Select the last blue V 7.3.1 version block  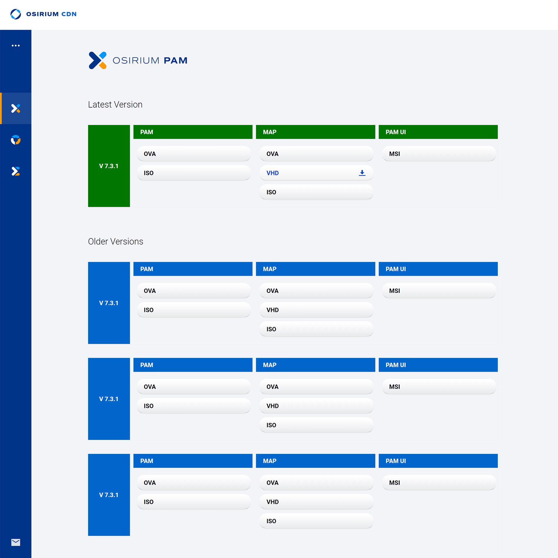pyautogui.click(x=109, y=495)
